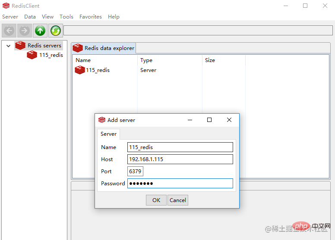Select 115_redis under Redis servers tree

coord(51,55)
